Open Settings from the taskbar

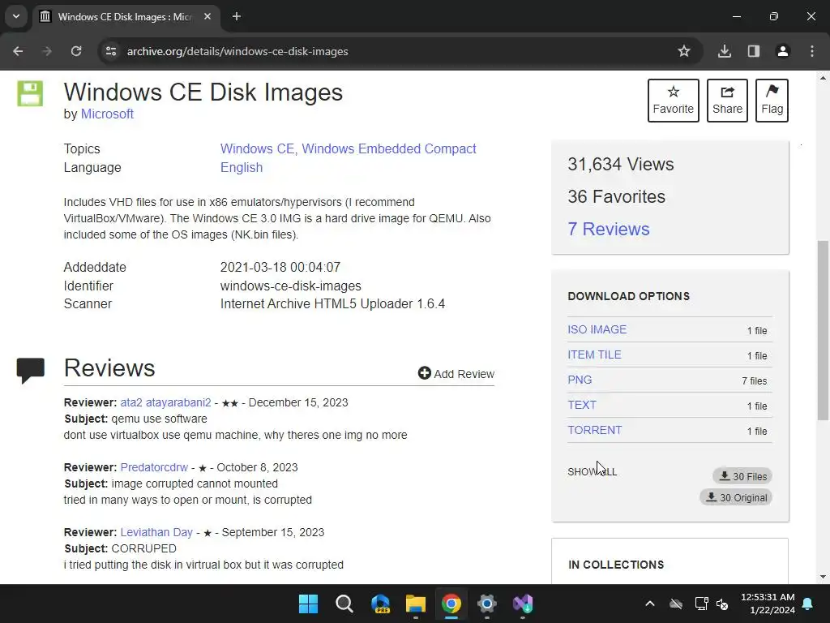487,604
